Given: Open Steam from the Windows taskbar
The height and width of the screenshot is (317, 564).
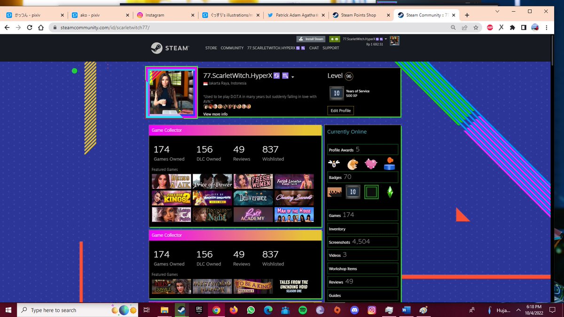Looking at the screenshot, I should pos(181,310).
